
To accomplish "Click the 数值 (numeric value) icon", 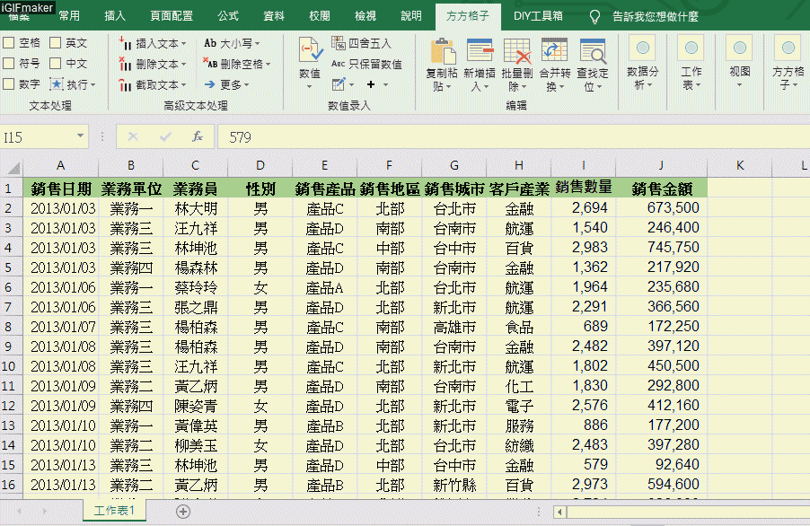I will [310, 52].
